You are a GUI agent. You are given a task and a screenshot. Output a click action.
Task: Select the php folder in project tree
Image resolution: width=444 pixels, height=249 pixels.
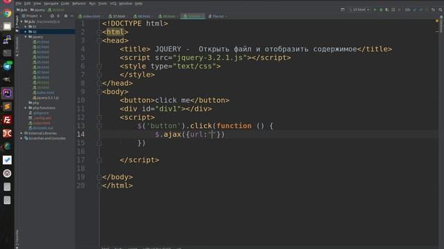(34, 103)
